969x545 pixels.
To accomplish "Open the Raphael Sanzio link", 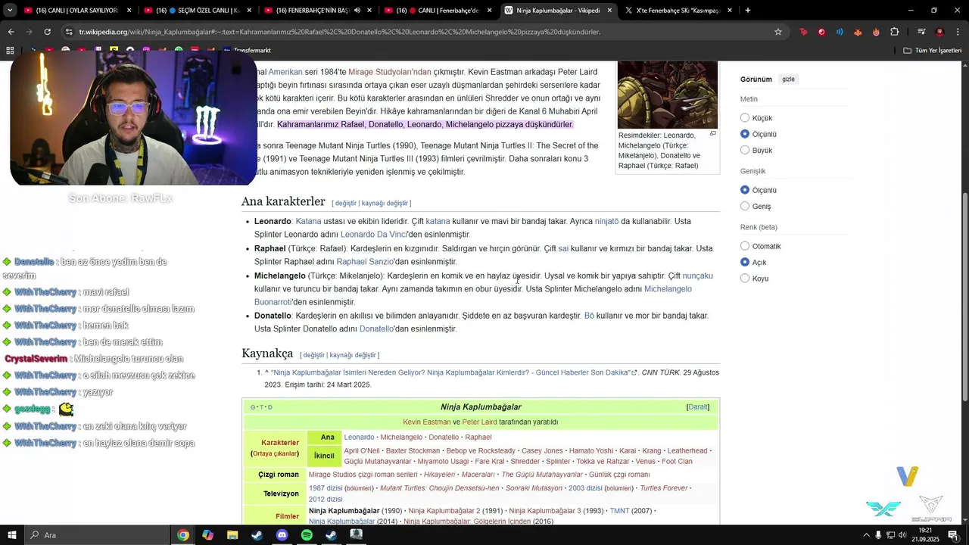I will tap(365, 262).
